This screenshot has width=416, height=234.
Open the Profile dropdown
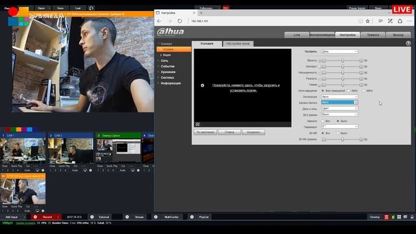(x=339, y=51)
